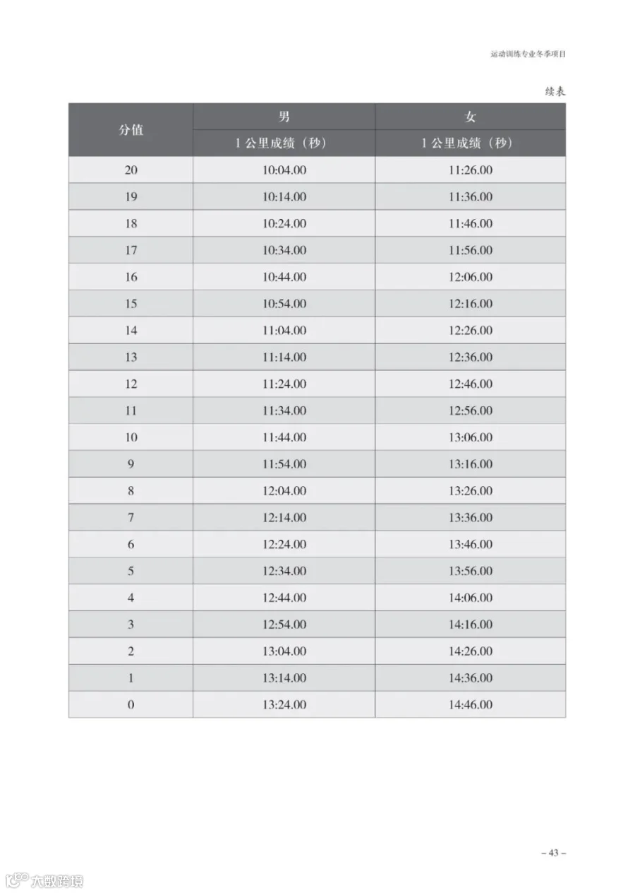
Task: Click the watermark logo icon at bottom-left
Action: coord(16,881)
